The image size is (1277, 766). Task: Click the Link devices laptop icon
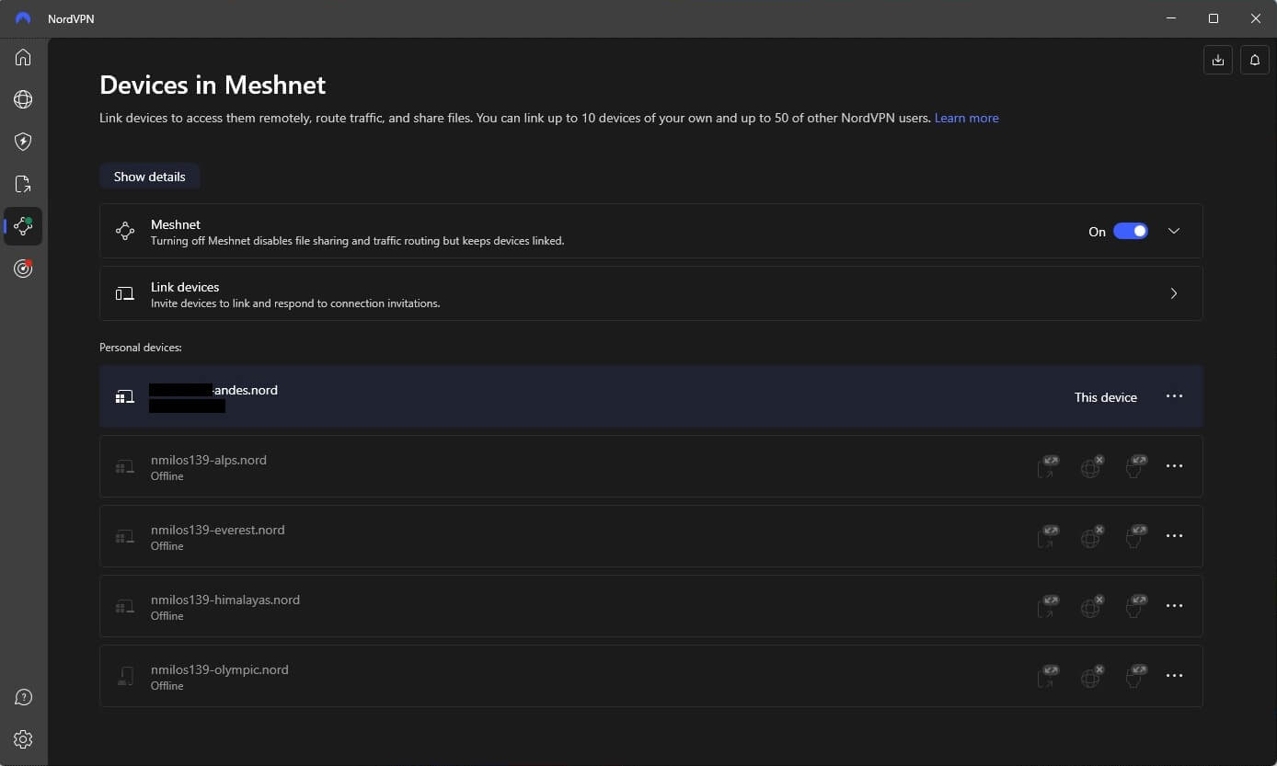click(125, 293)
